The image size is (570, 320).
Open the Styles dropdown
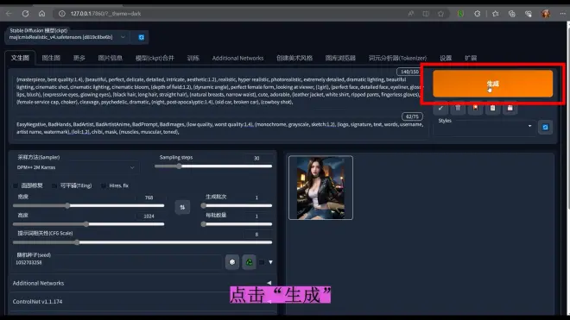pos(485,127)
